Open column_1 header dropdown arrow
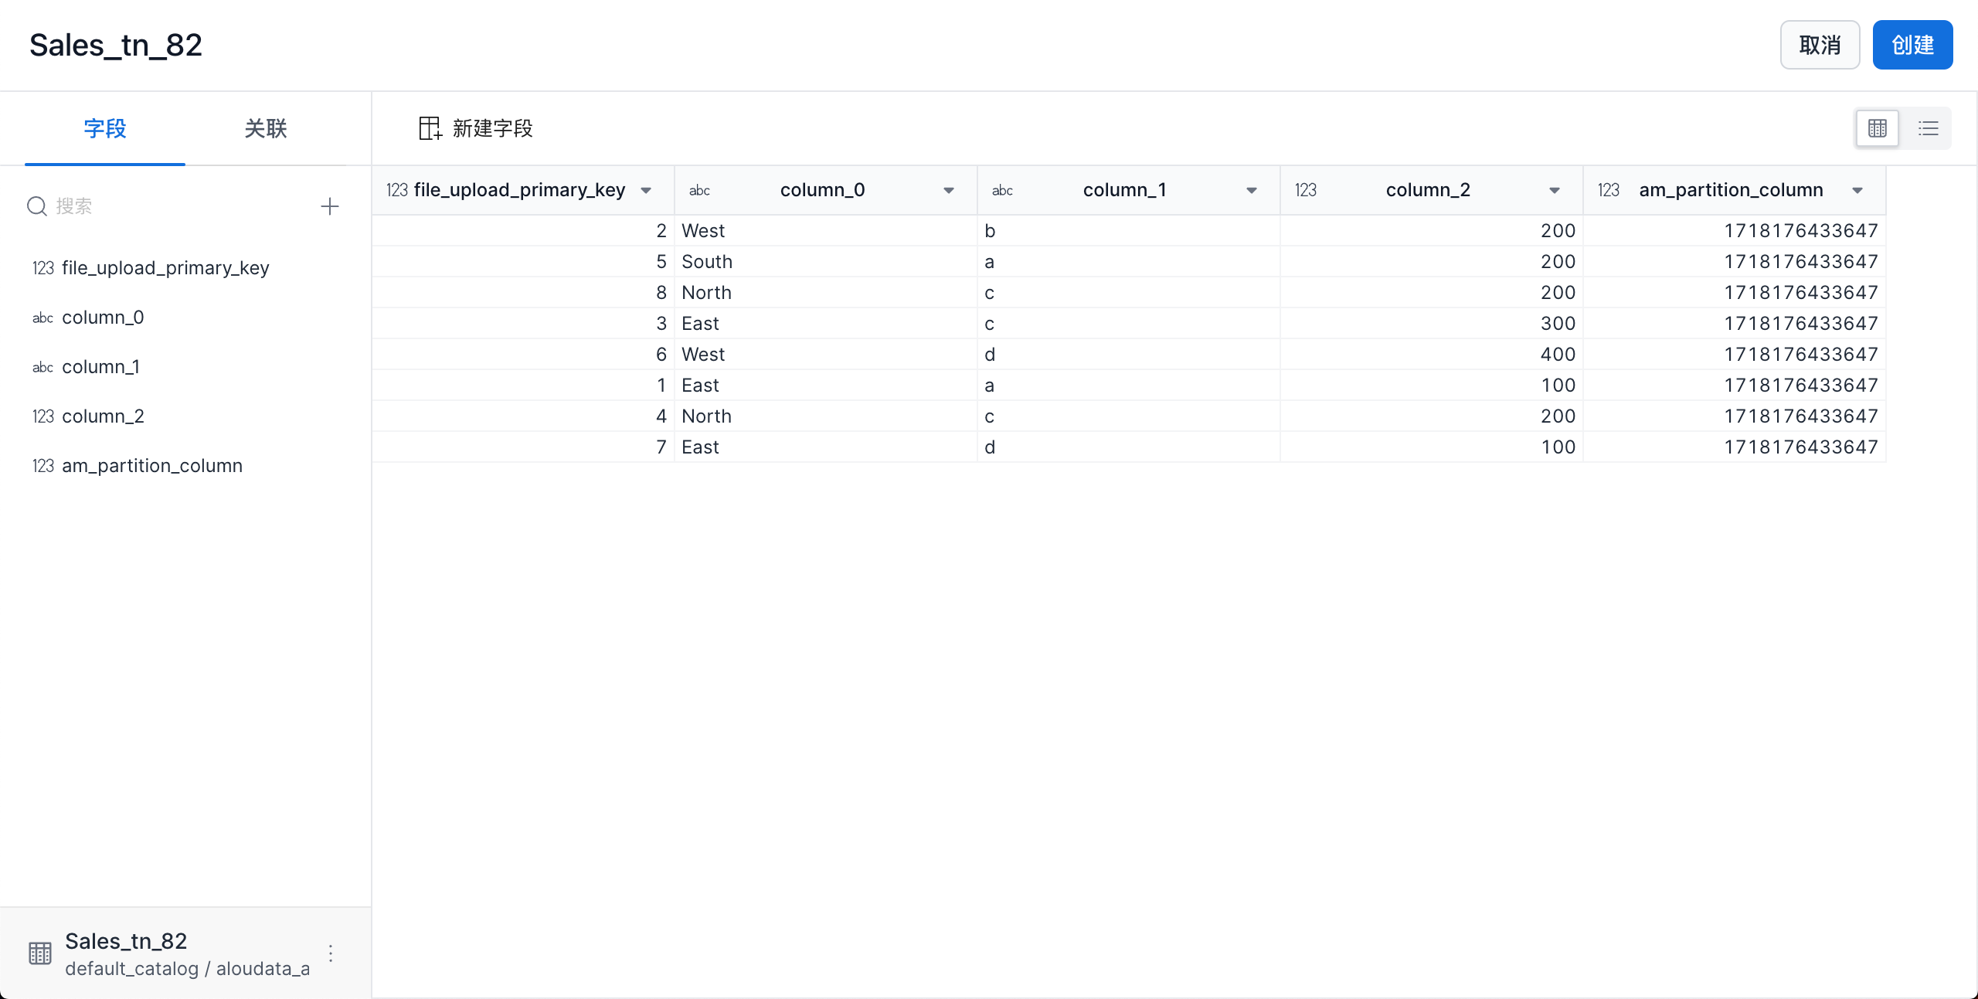Viewport: 1978px width, 999px height. [x=1252, y=190]
